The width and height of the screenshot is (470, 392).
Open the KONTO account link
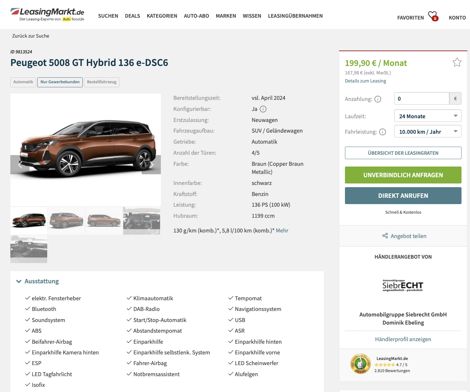click(x=457, y=18)
